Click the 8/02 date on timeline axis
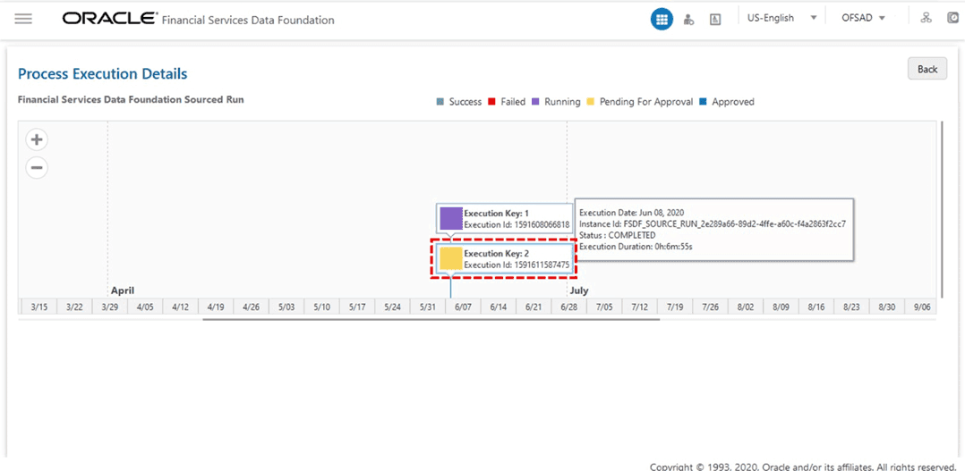 746,307
